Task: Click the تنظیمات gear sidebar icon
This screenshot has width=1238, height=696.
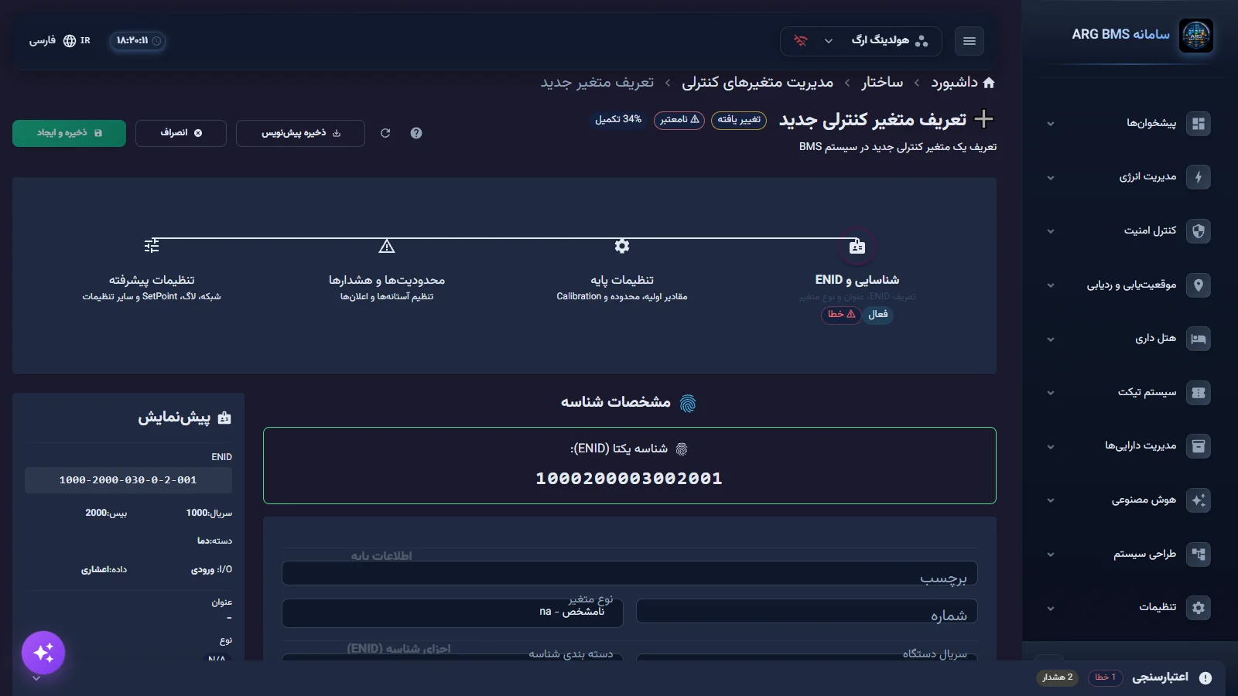Action: (x=1199, y=608)
